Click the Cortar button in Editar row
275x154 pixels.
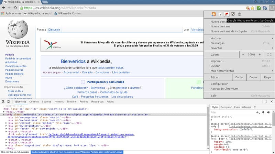coord(239,77)
